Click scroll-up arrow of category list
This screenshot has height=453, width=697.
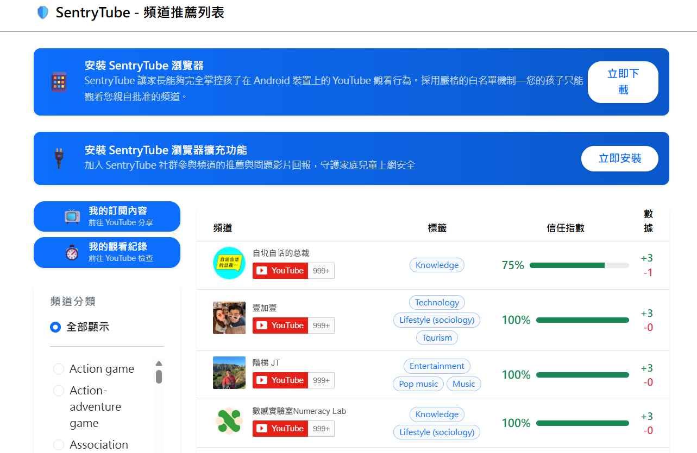(x=159, y=363)
